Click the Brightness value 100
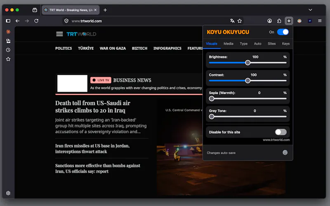The image size is (330, 206). [x=255, y=57]
